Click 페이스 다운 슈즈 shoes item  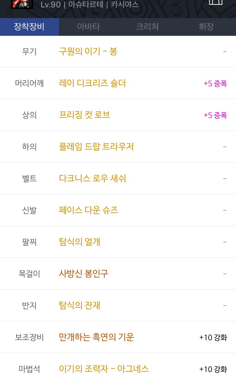click(88, 210)
